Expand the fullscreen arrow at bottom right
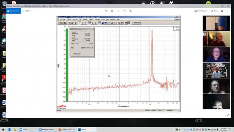Screen dimensions: 234x132 pos(228,115)
